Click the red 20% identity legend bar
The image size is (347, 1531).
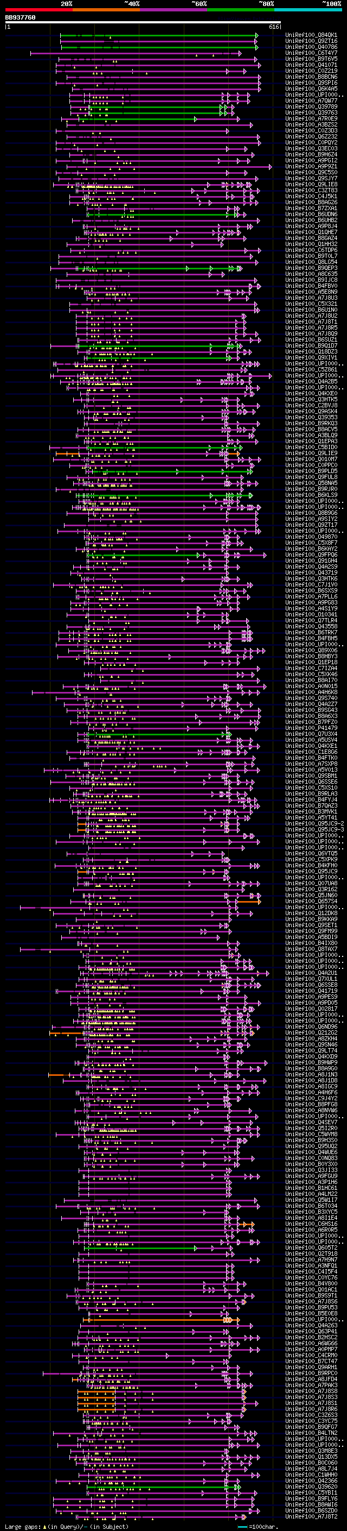click(x=39, y=10)
